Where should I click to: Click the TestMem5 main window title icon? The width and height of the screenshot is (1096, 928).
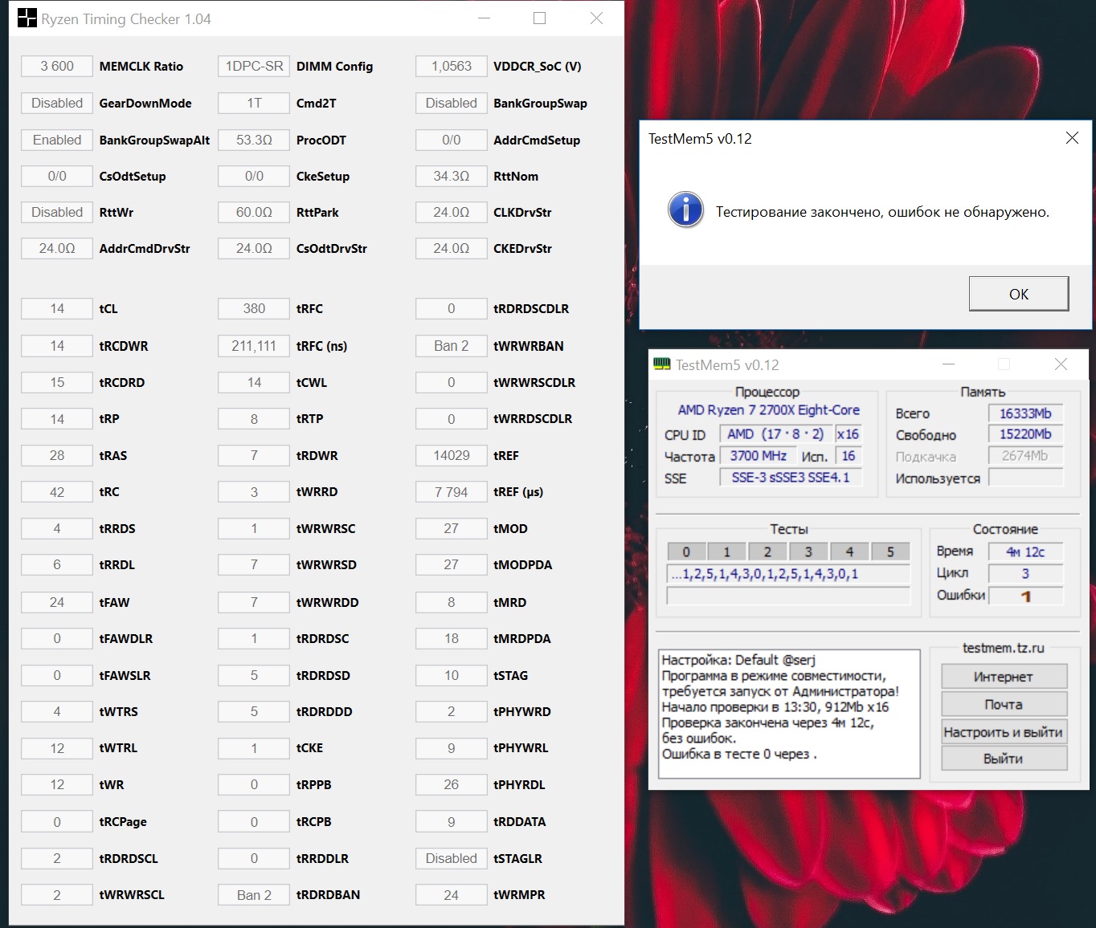pos(662,364)
